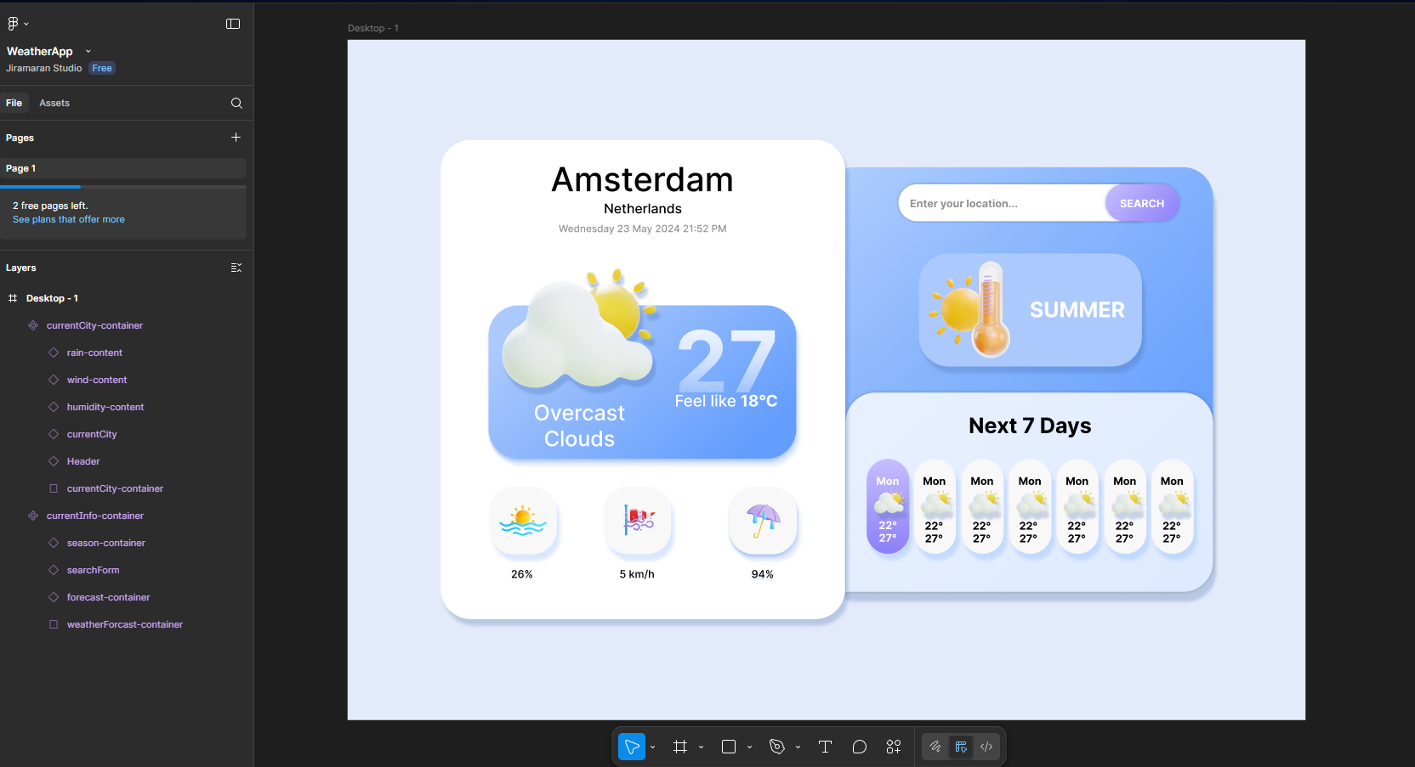Switch to the Assets tab
1415x767 pixels.
point(54,104)
